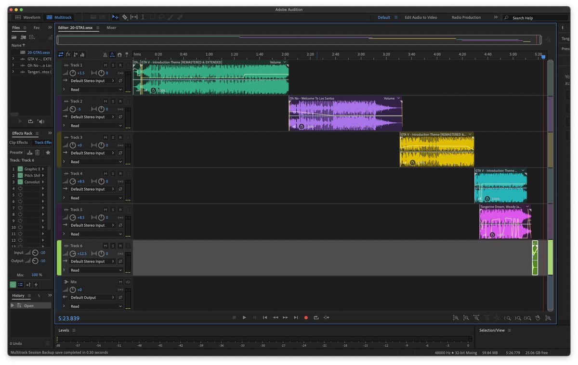
Task: Show the Inputs/Outputs view in editor
Action: pos(61,54)
